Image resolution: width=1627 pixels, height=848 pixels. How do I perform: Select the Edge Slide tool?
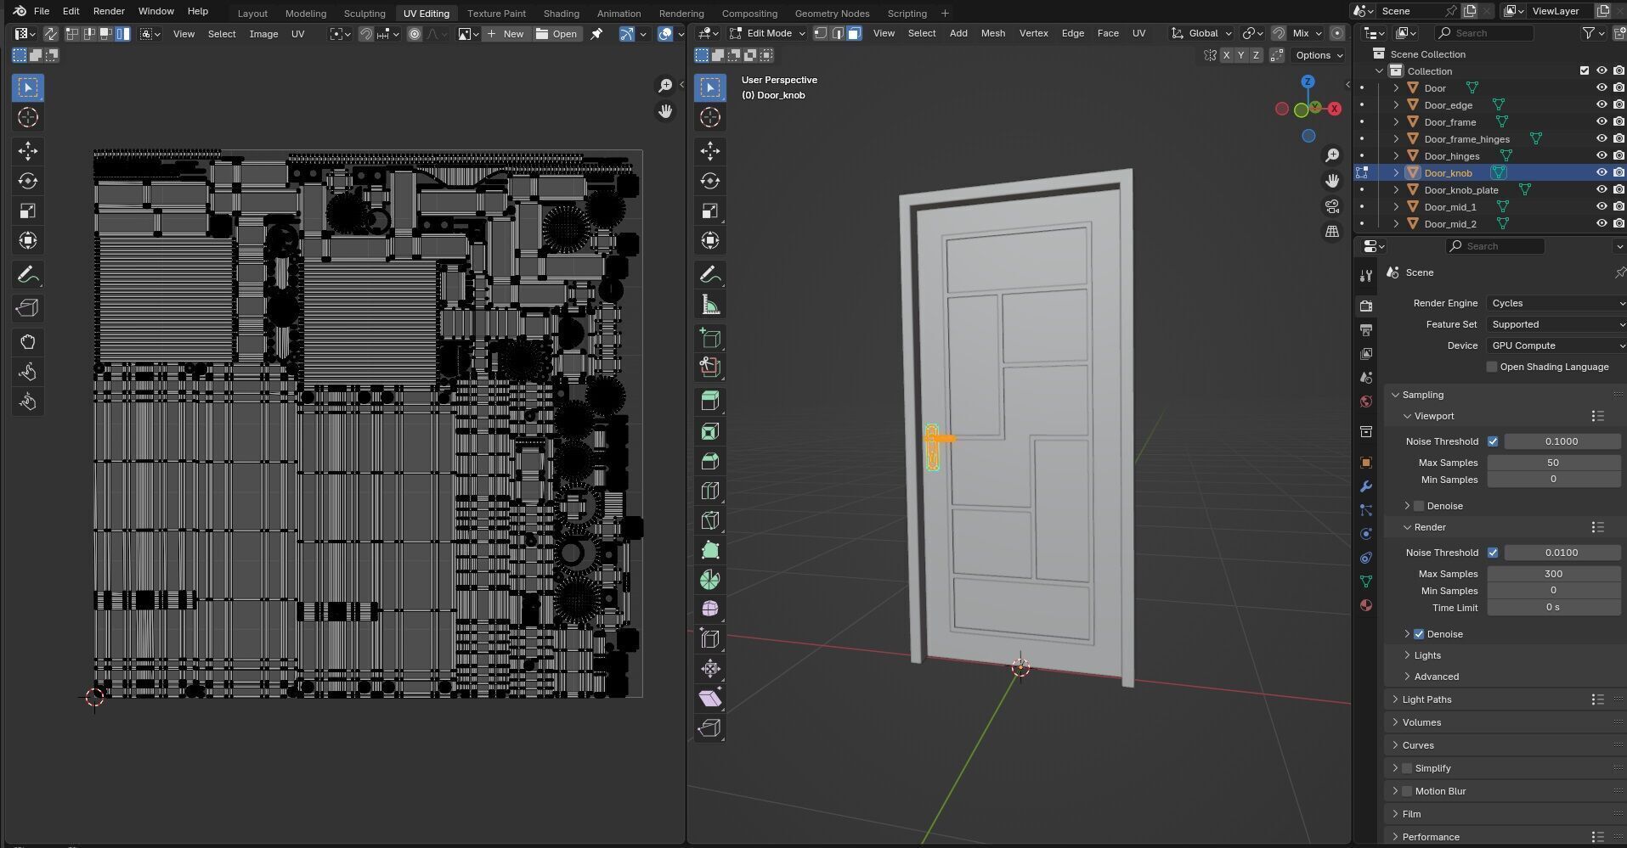(710, 638)
